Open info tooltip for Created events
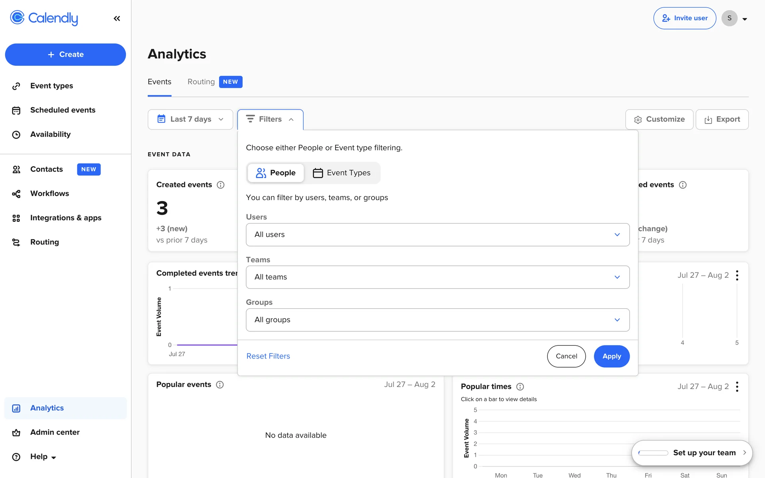Viewport: 765px width, 478px height. coord(220,185)
